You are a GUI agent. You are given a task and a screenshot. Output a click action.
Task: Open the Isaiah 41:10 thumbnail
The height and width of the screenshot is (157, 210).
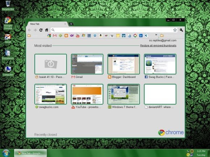(x=51, y=64)
